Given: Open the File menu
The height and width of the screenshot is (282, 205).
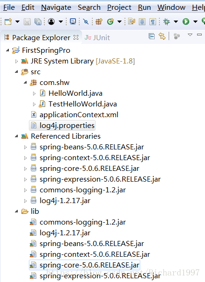Looking at the screenshot, I should (9, 7).
